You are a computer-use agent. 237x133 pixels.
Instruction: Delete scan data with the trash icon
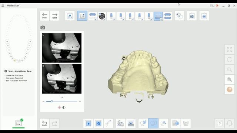(186, 123)
